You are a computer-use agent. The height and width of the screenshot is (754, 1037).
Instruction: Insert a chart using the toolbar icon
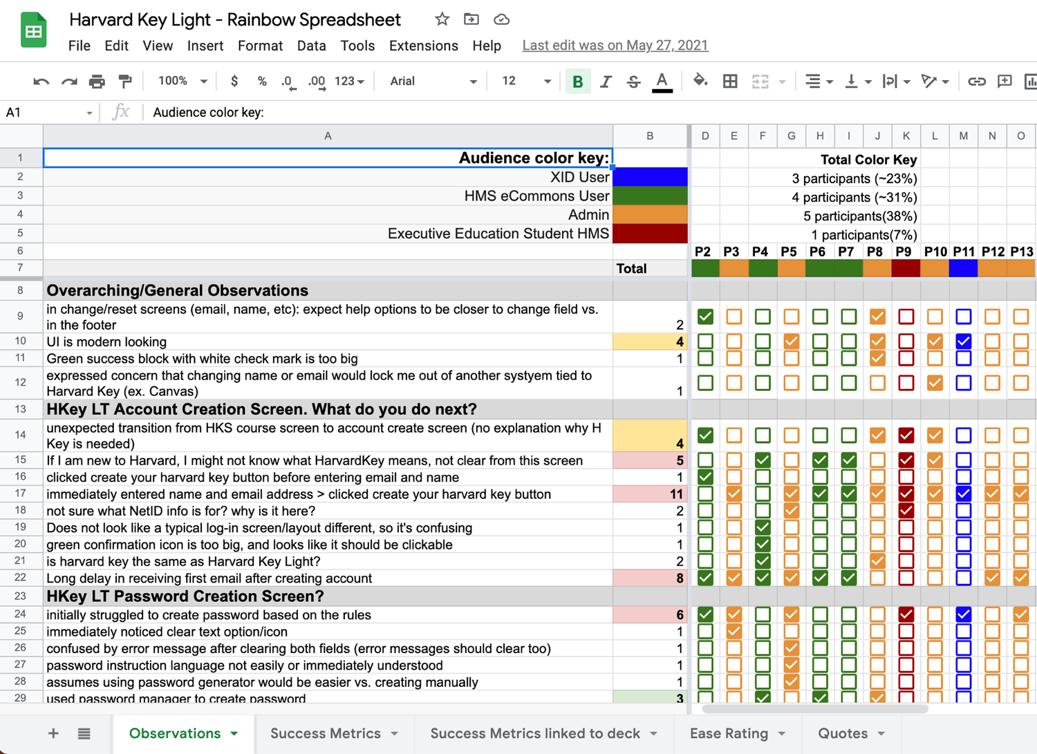(1031, 81)
